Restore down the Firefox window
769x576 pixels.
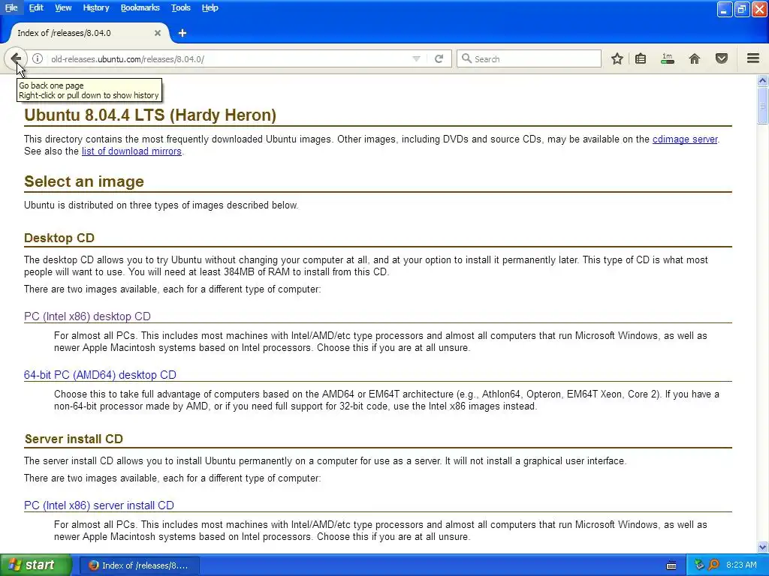pyautogui.click(x=741, y=9)
